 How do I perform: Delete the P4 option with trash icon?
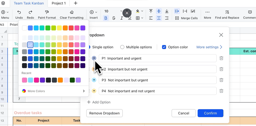[x=221, y=91]
